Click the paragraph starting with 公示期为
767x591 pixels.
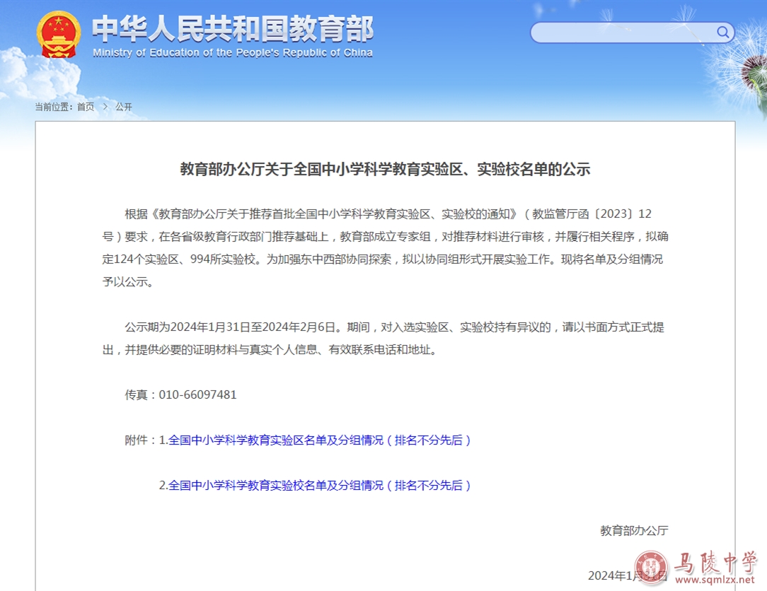pyautogui.click(x=385, y=338)
